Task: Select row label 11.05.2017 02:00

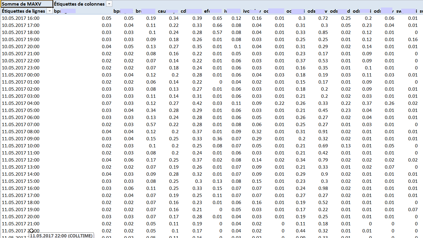Action: coord(21,89)
